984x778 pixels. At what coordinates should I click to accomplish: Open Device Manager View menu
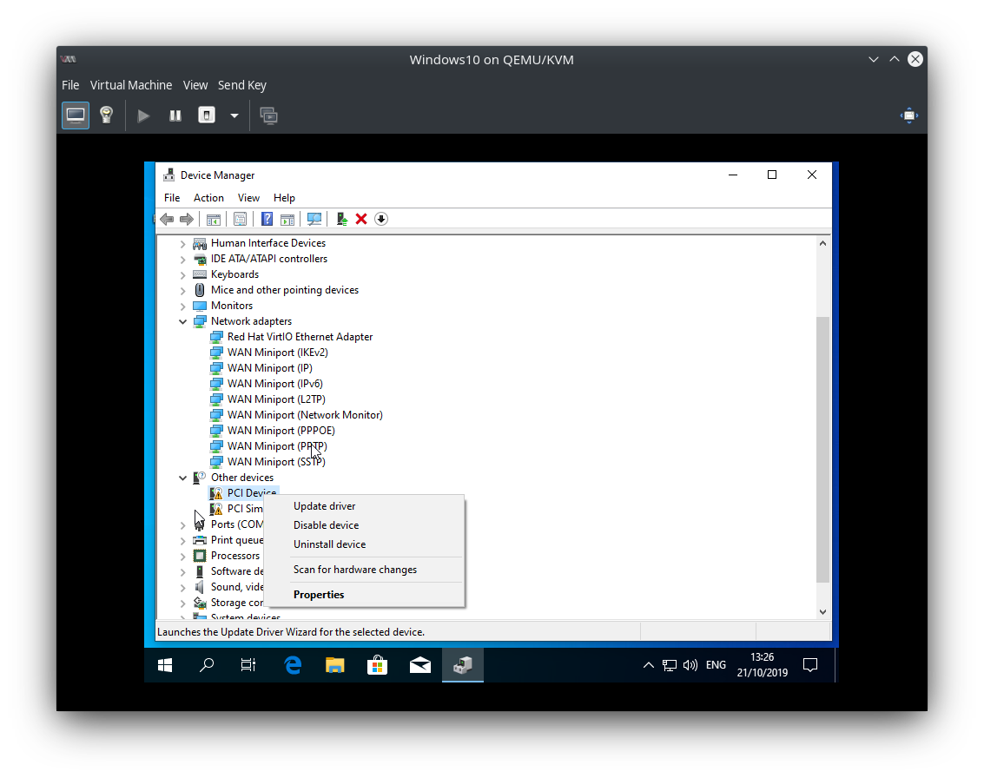point(248,198)
